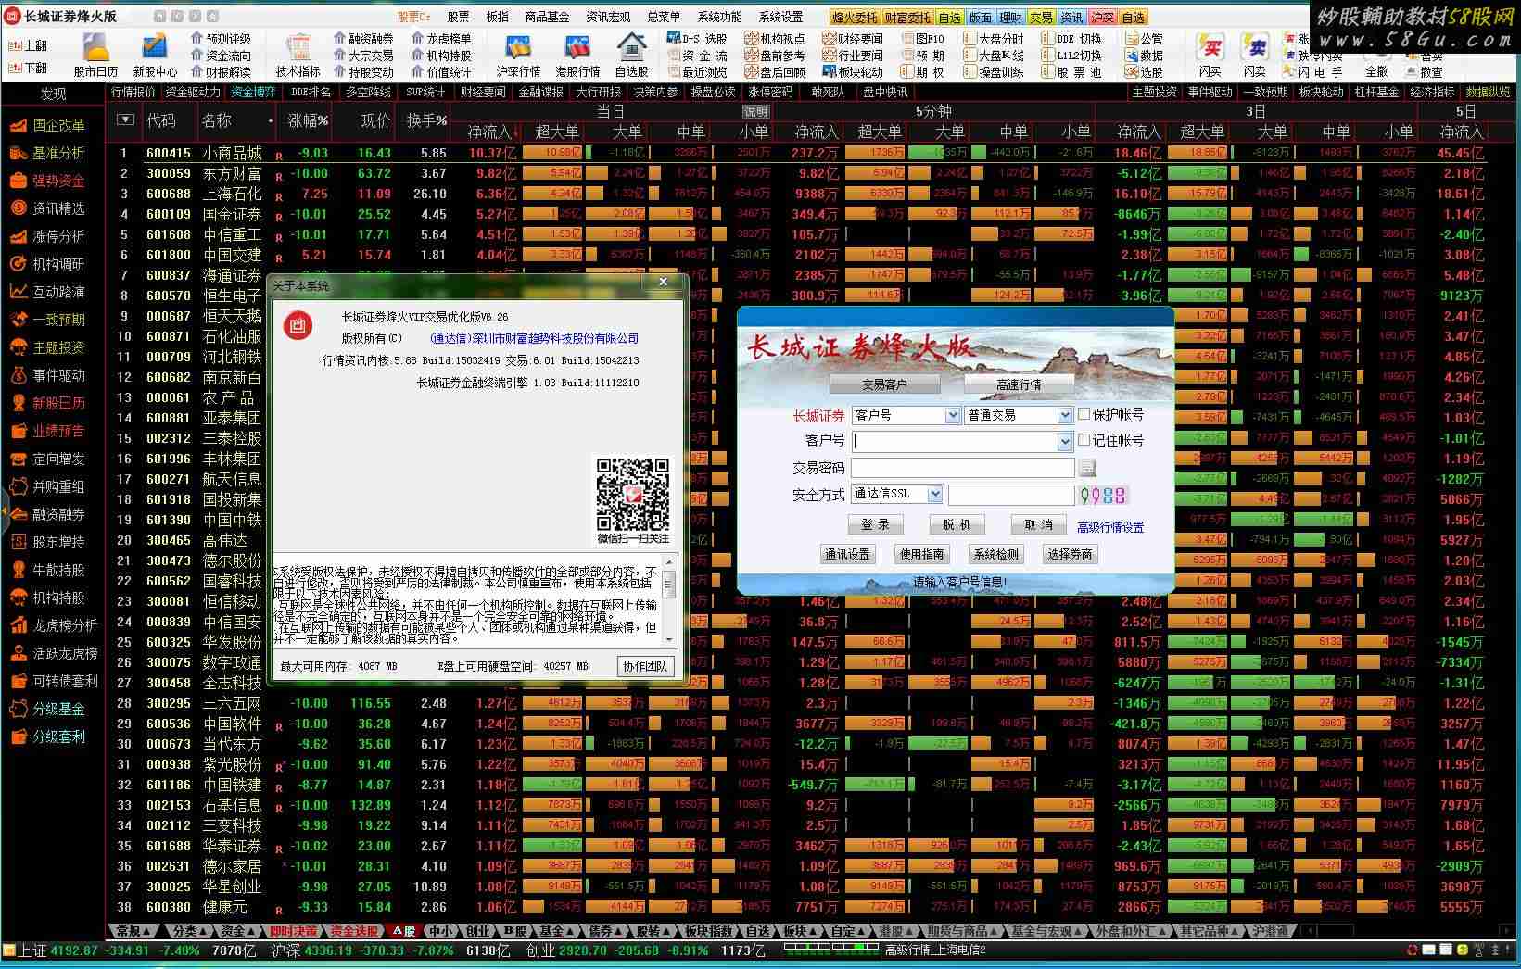
Task: Select 强势资金 in the left sidebar
Action: coord(47,181)
